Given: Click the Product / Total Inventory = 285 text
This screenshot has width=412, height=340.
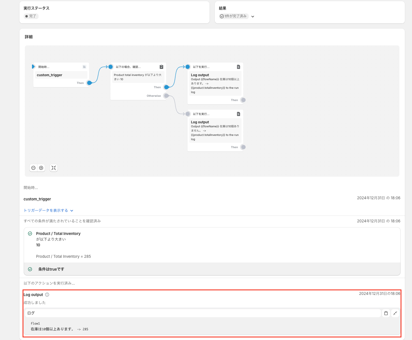Looking at the screenshot, I should [63, 256].
